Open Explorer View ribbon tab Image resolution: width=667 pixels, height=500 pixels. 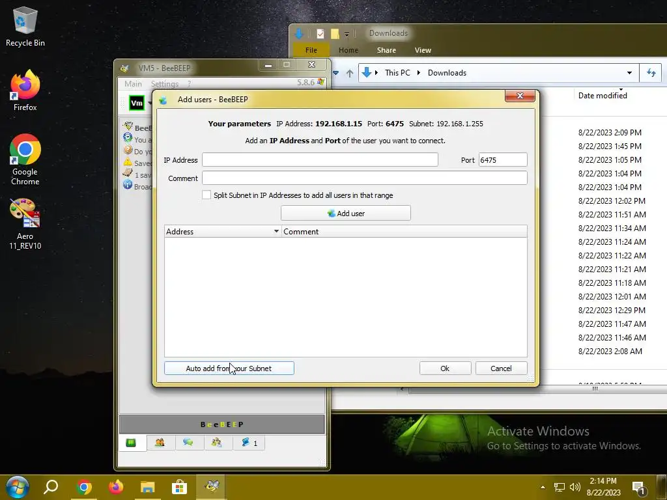coord(423,49)
